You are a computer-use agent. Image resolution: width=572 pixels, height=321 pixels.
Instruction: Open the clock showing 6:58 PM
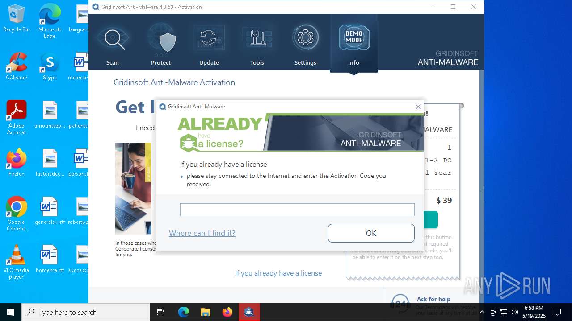[534, 312]
